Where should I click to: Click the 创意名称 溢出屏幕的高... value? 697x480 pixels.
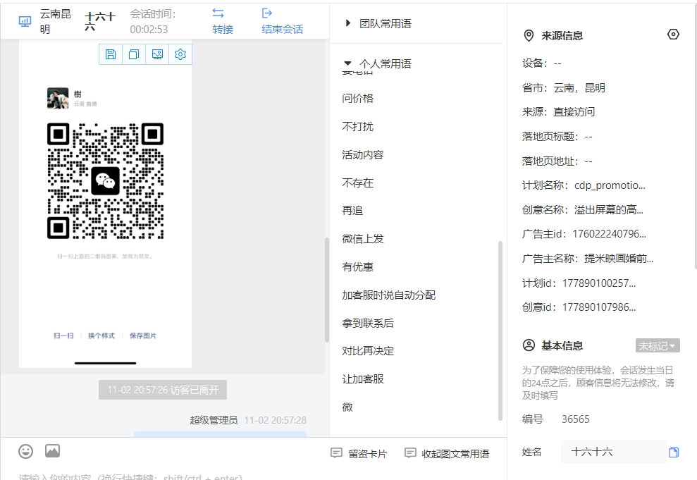pyautogui.click(x=608, y=210)
